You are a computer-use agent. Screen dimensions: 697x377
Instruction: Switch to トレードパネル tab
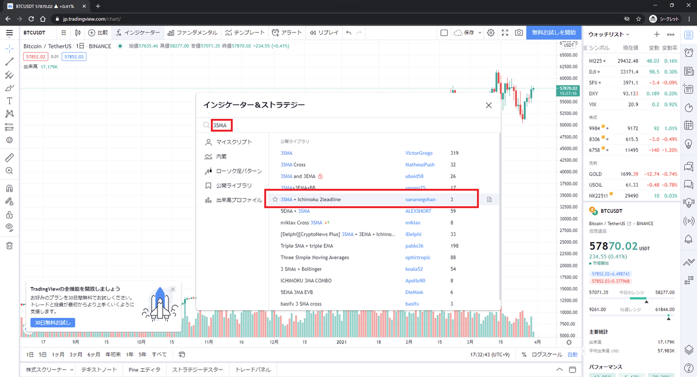click(x=253, y=369)
